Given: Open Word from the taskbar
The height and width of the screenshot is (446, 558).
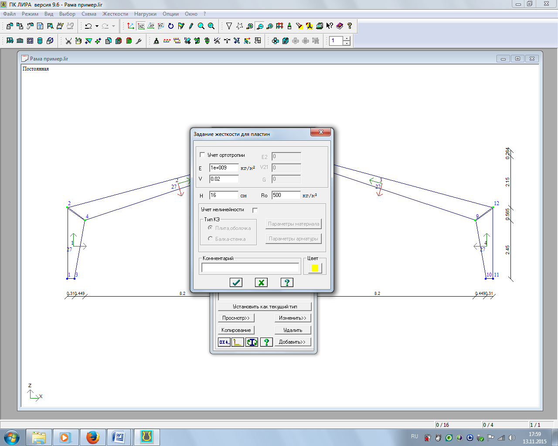Looking at the screenshot, I should tap(119, 437).
